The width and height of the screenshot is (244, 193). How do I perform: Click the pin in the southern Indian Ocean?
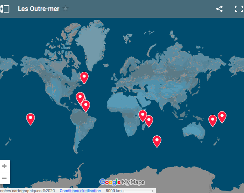click(157, 140)
